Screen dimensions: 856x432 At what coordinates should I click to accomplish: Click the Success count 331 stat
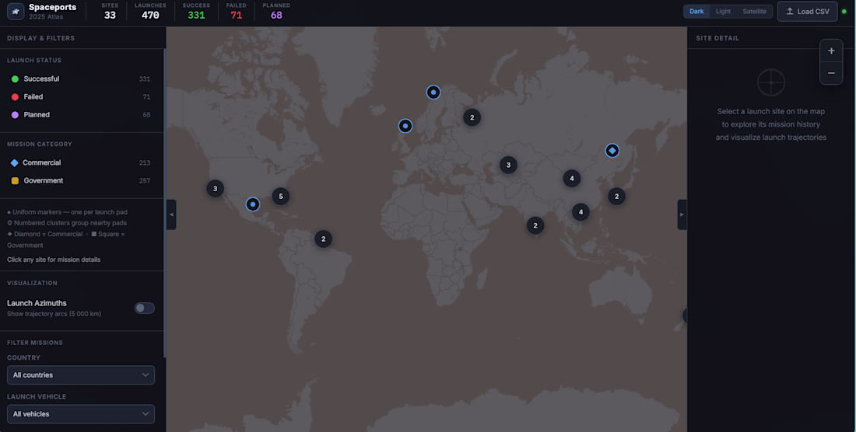coord(196,11)
